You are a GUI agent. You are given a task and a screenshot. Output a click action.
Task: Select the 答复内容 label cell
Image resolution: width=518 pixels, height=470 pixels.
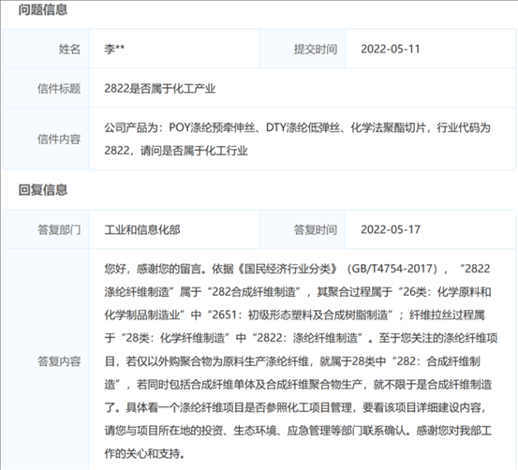[46, 361]
